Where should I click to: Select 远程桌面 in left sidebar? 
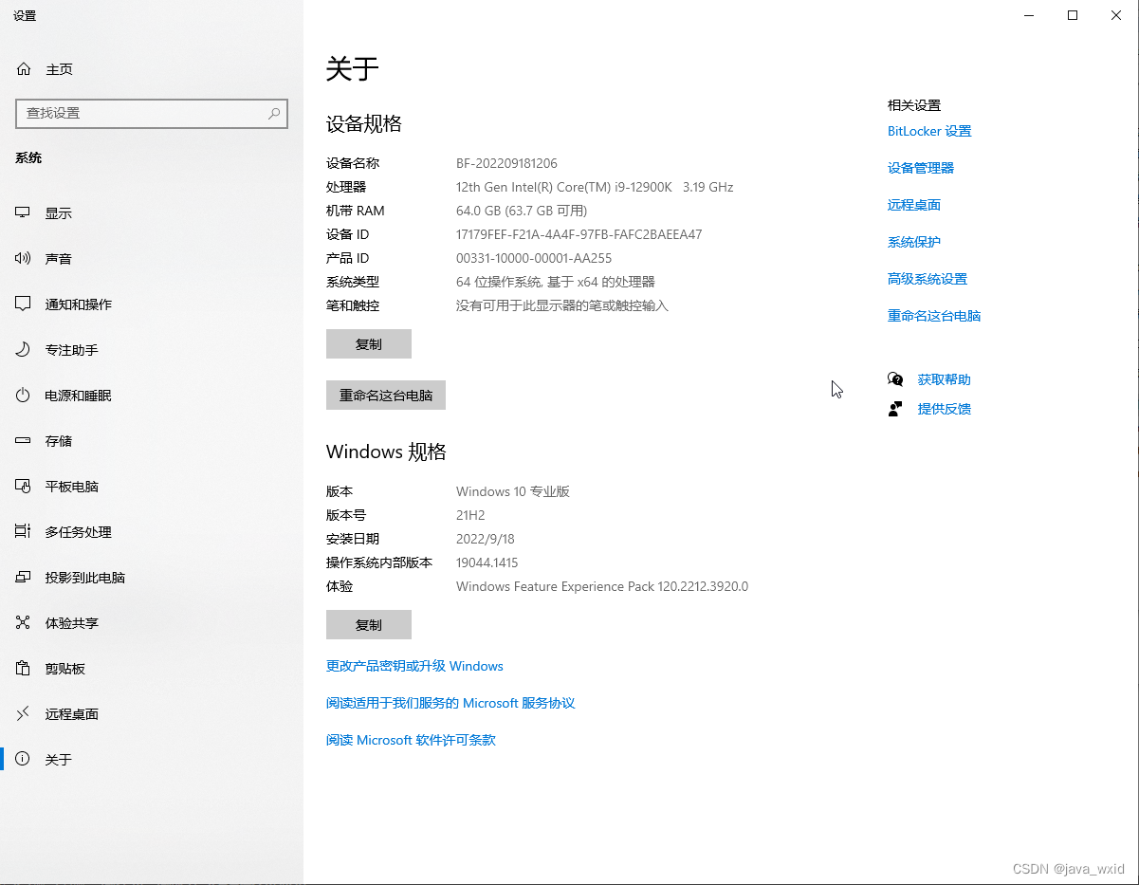(x=152, y=714)
